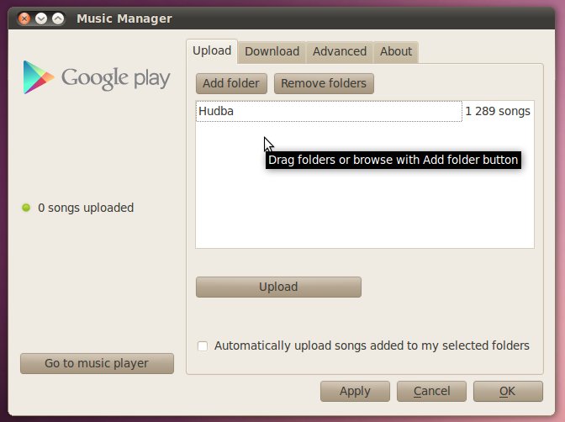Open Go to music player
The height and width of the screenshot is (422, 565).
coord(97,363)
